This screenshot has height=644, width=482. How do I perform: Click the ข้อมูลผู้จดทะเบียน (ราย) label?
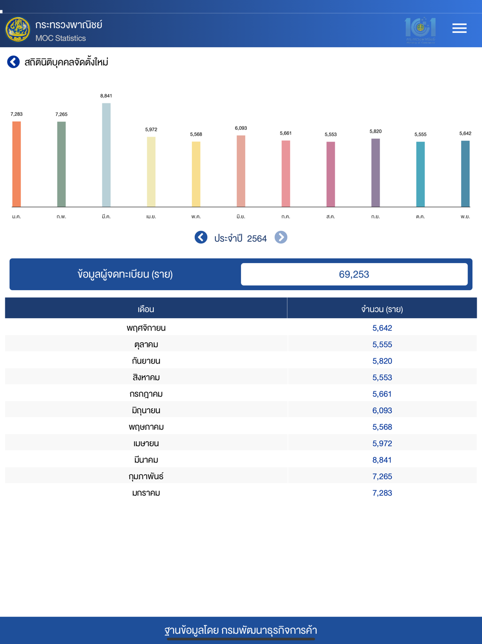click(x=125, y=274)
